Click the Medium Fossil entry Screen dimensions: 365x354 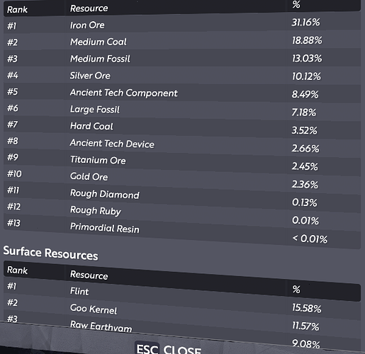[x=182, y=59]
